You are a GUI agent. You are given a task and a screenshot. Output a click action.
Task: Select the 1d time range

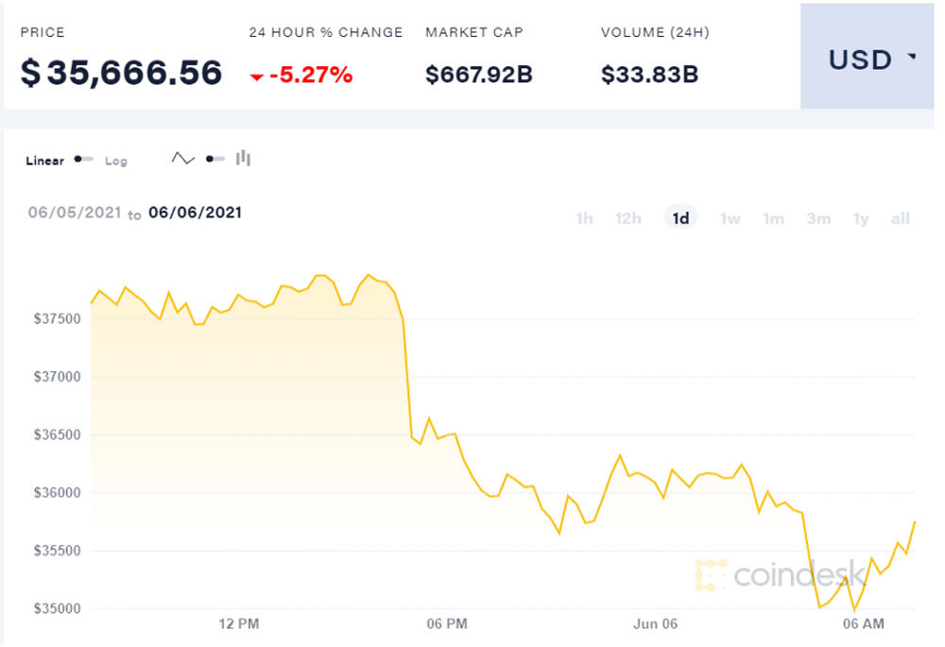point(680,219)
